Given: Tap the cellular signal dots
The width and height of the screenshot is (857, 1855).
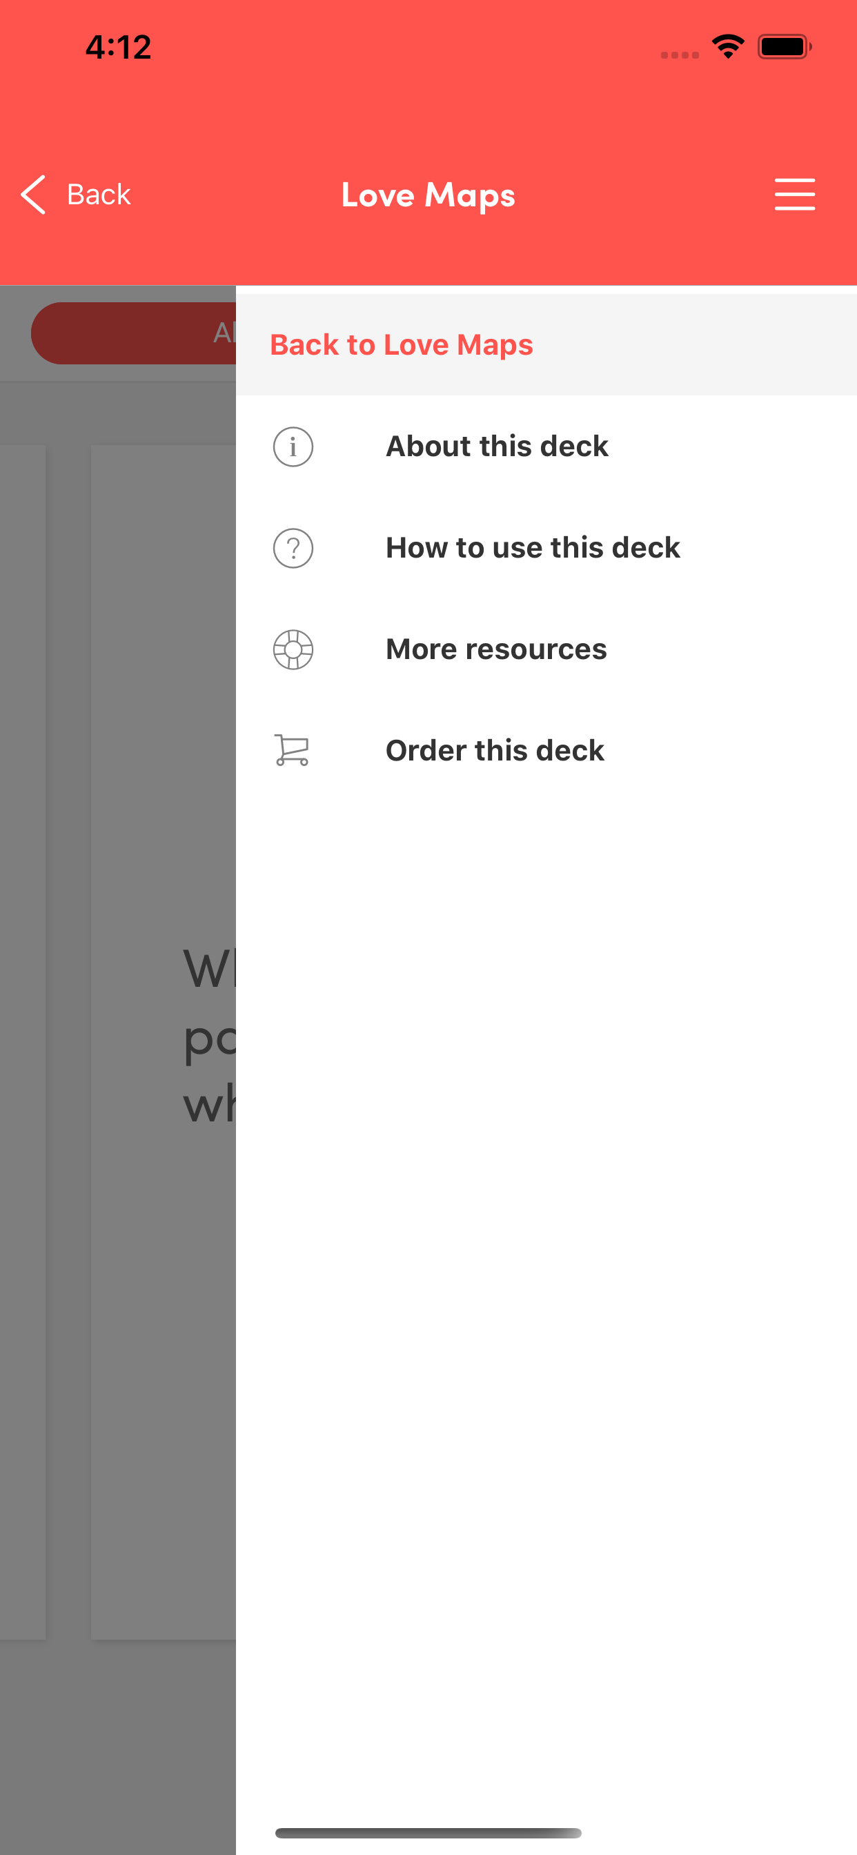Looking at the screenshot, I should (x=679, y=55).
